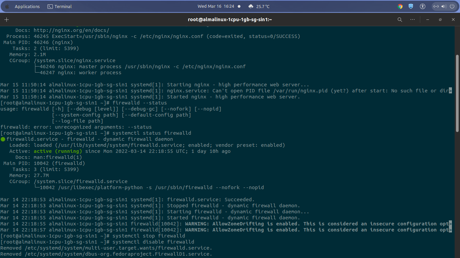This screenshot has height=258, width=460.
Task: Click the 'Mar 14 22:18:57' AllowZoneDrifting warning line
Action: click(226, 230)
